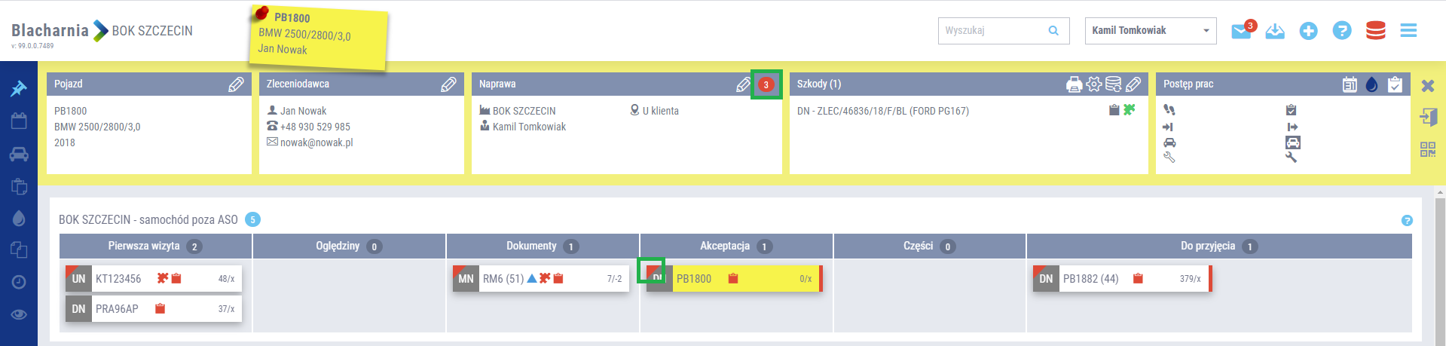Open the car section in sidebar
The width and height of the screenshot is (1446, 346).
tap(18, 155)
